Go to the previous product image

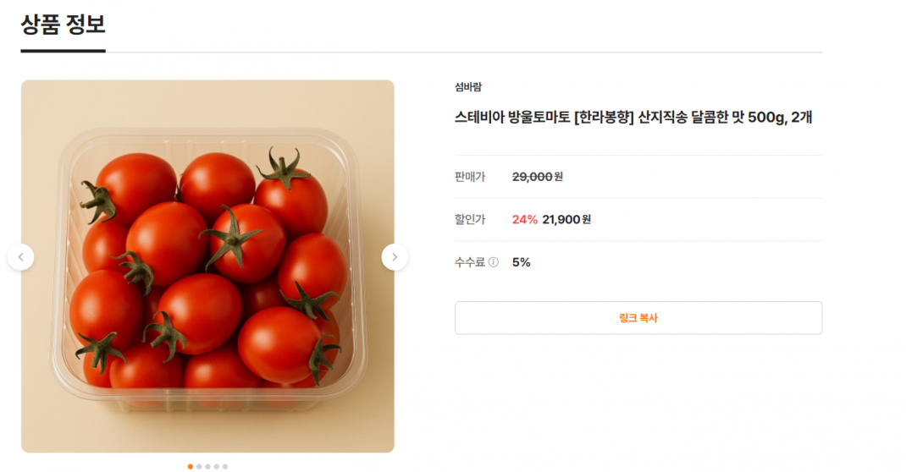[21, 256]
